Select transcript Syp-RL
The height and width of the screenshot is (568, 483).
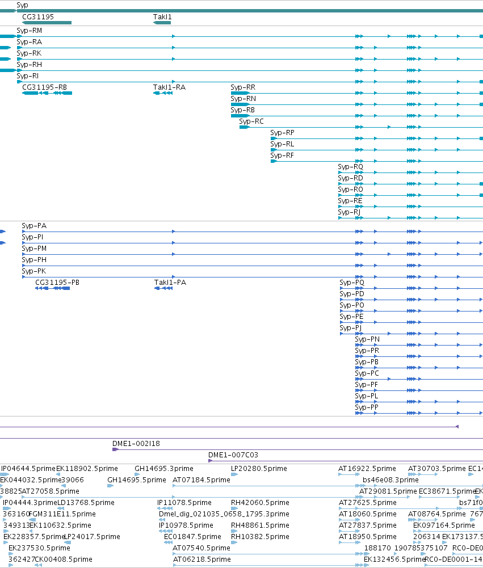282,144
